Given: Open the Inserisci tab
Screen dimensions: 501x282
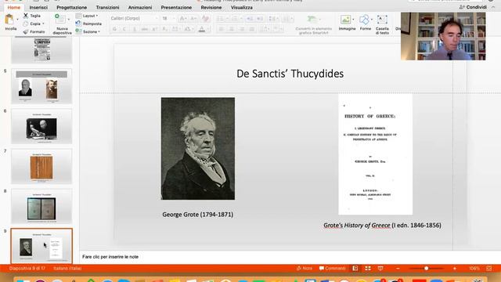Looking at the screenshot, I should coord(38,7).
